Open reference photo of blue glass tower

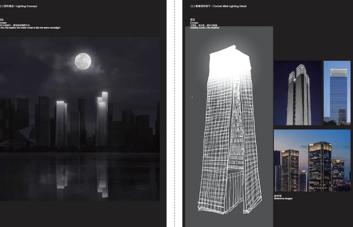click(337, 93)
